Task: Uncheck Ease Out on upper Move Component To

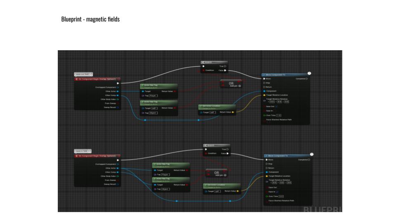Action: 276,106
